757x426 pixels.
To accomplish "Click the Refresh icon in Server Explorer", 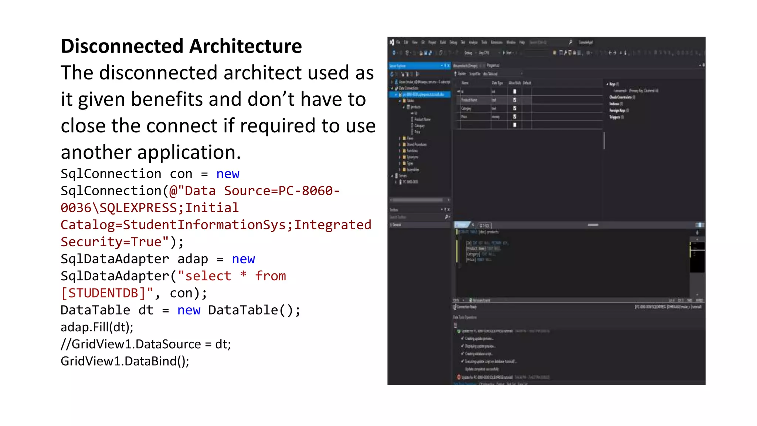I will (392, 74).
